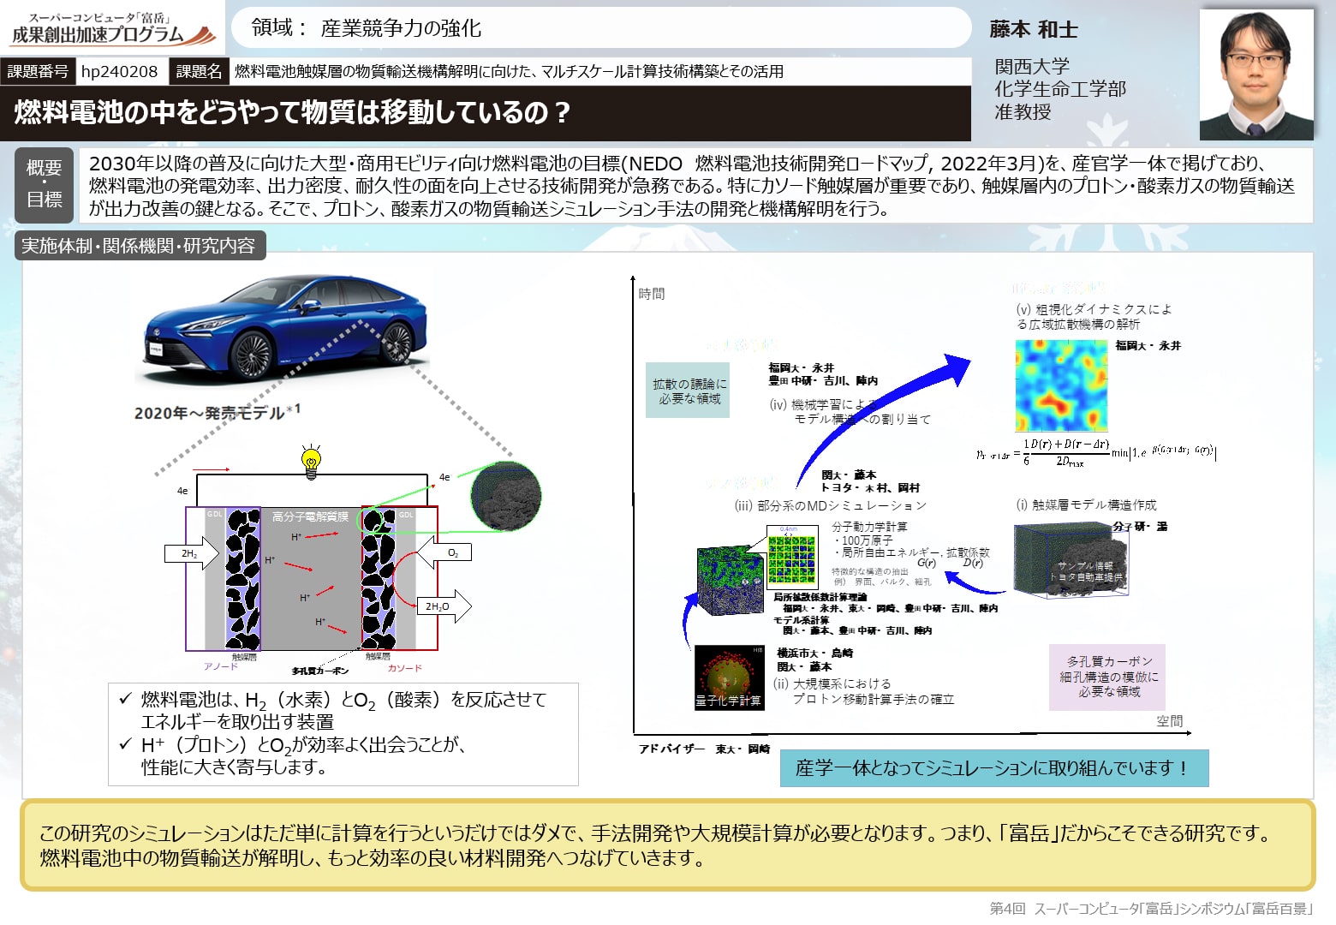Click the 産学一体となって banner
The image size is (1336, 925).
(x=993, y=768)
